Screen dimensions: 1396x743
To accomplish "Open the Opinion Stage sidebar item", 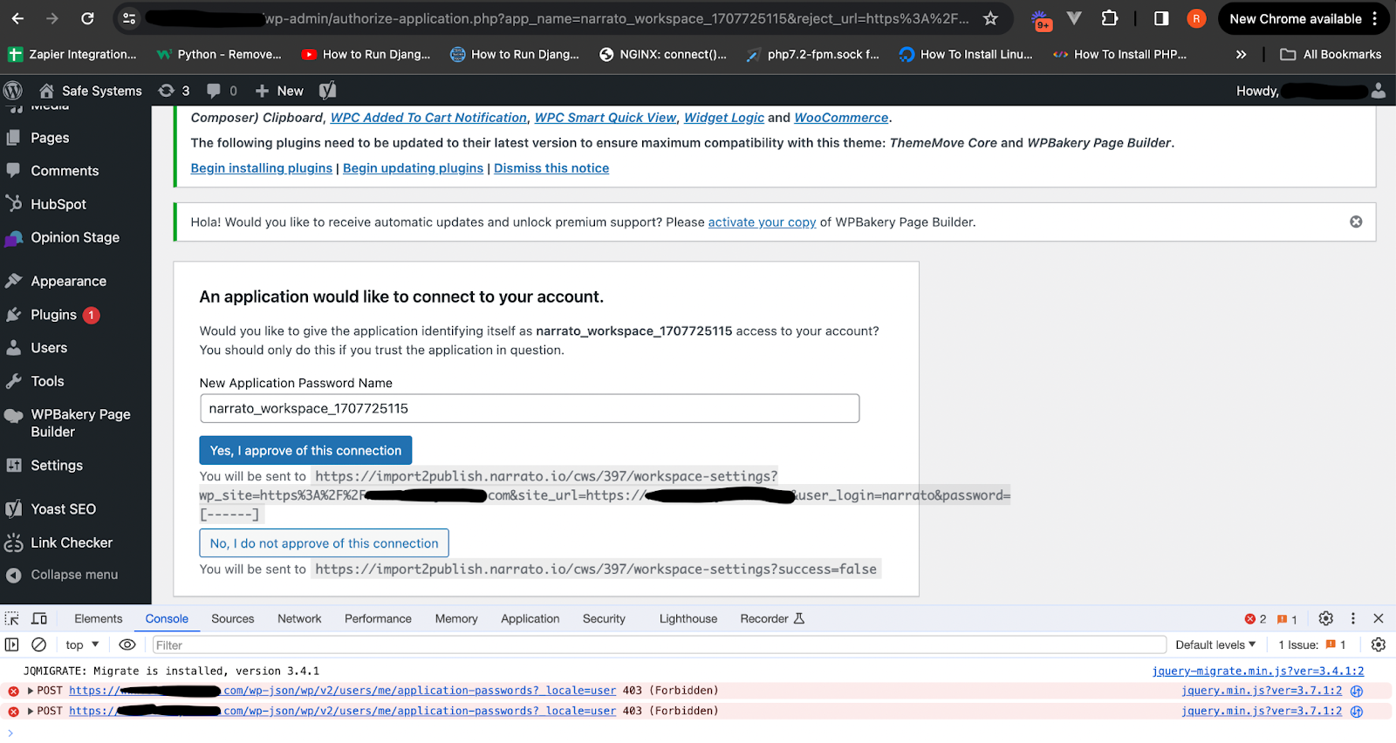I will coord(75,237).
